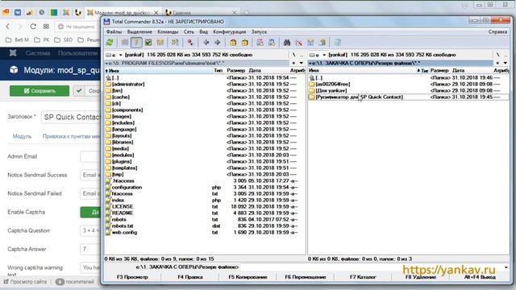Open the Команды menu
Screen dimensions: 516x290
[x=168, y=32]
